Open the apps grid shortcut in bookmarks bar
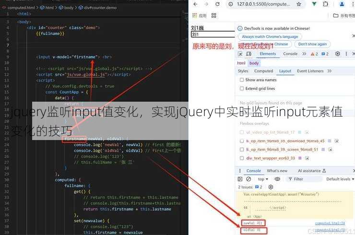The image size is (355, 235). coord(194,15)
